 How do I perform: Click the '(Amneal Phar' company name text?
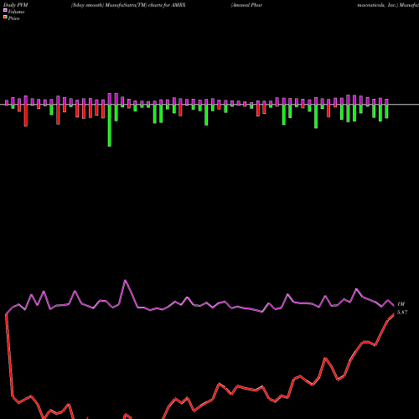coord(246,5)
